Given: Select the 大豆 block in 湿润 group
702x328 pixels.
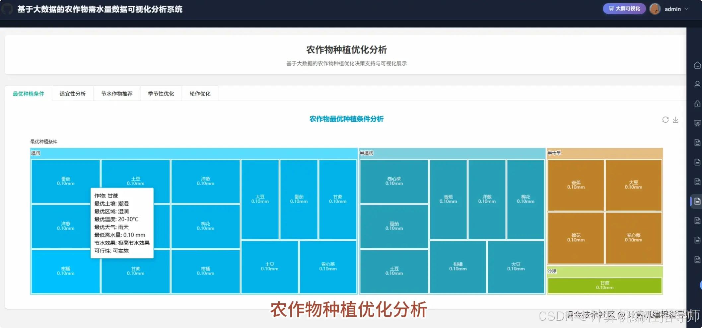Looking at the screenshot, I should pos(260,199).
